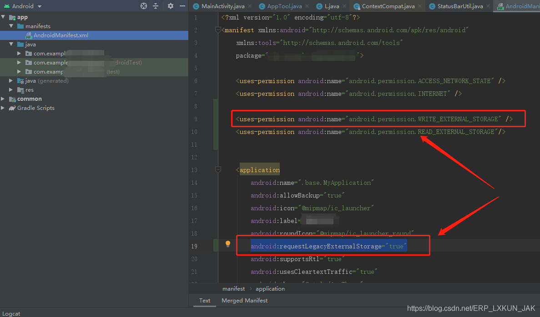Fold the manifest tag at line 2

[x=218, y=30]
